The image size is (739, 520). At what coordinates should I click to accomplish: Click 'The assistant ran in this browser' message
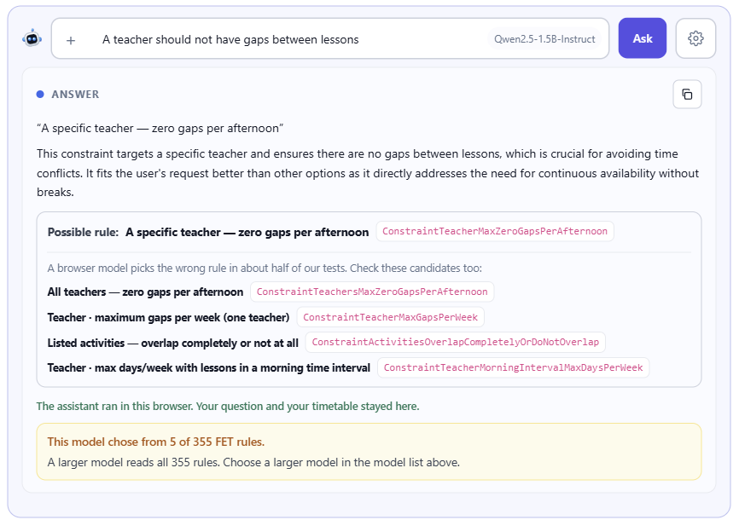228,406
